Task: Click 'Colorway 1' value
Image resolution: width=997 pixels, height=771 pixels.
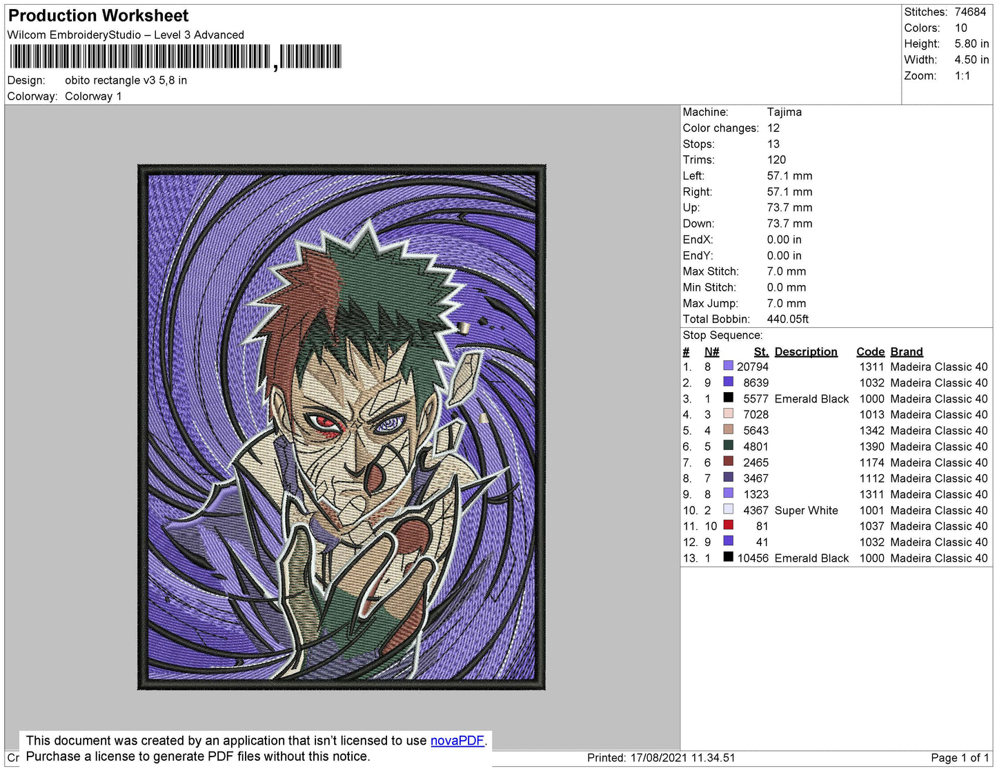Action: tap(93, 96)
